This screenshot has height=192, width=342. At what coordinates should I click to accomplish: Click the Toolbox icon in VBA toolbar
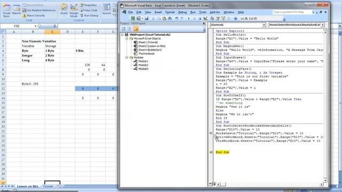229,19
